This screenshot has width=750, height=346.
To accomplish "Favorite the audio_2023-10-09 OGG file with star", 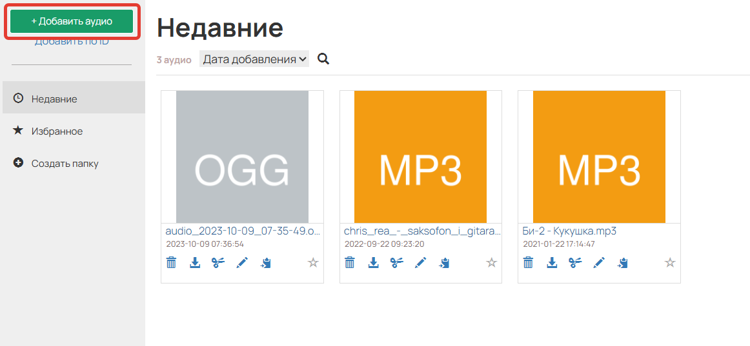I will (313, 262).
